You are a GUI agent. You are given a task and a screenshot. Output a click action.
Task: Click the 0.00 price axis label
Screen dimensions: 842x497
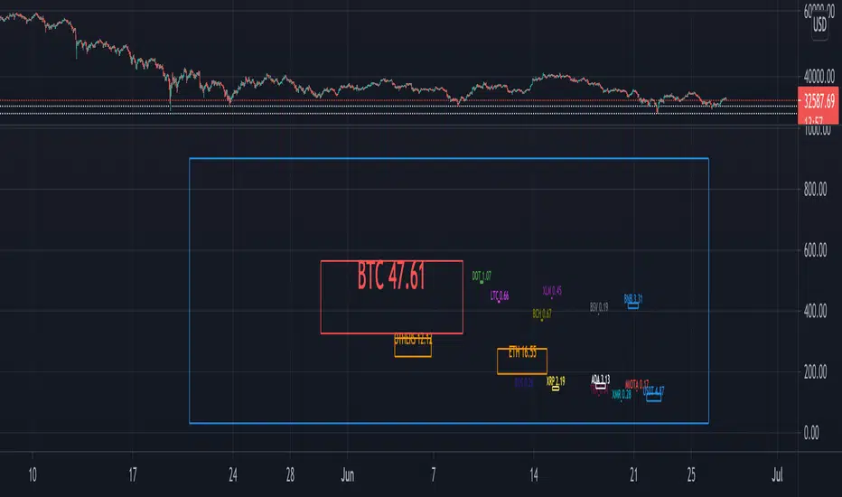[811, 433]
